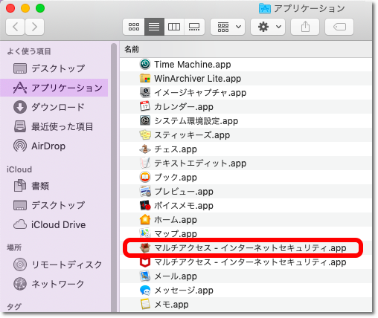
Task: Select the Time Machine.app file name
Action: (193, 65)
